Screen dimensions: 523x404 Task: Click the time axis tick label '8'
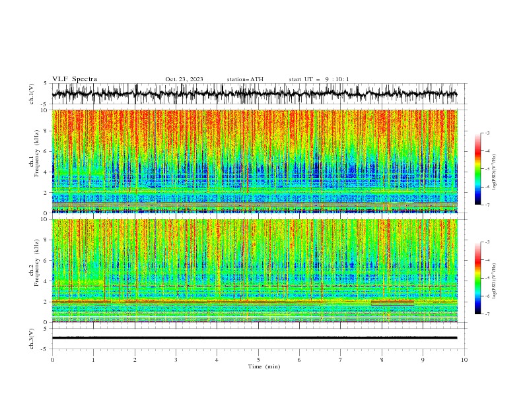[x=382, y=360]
